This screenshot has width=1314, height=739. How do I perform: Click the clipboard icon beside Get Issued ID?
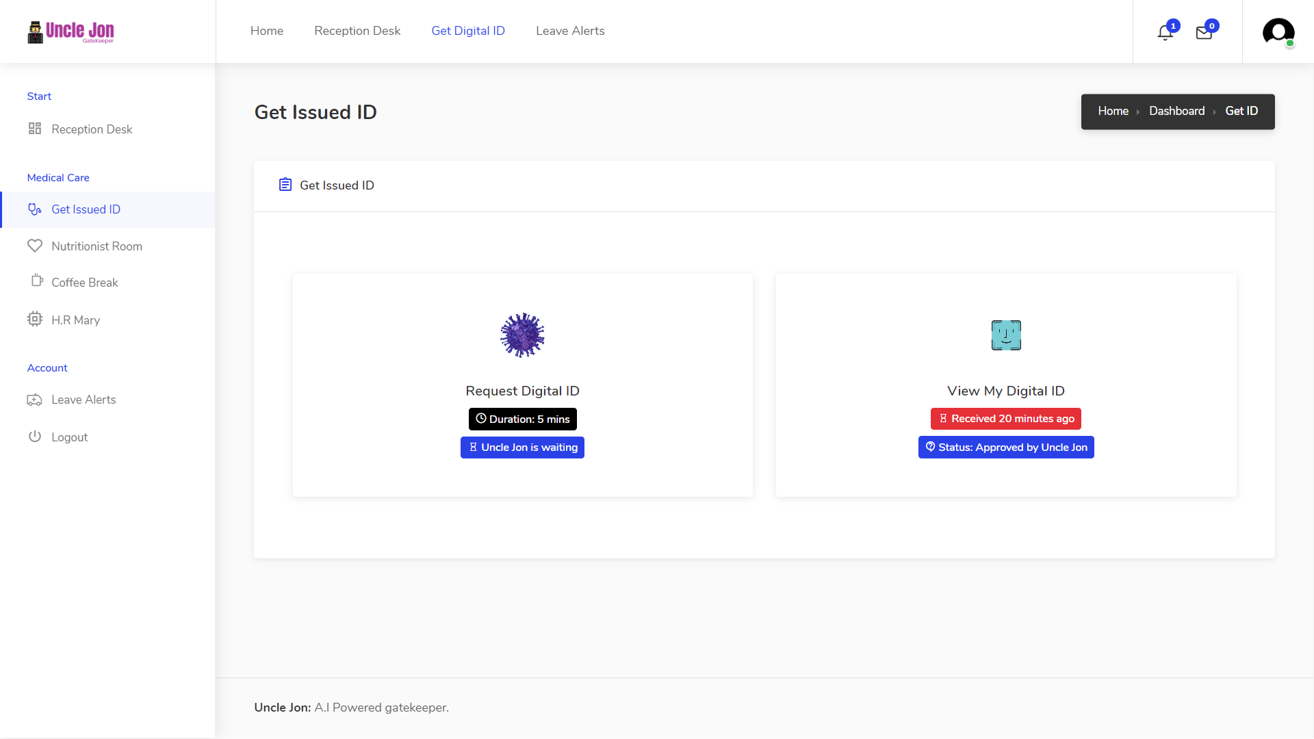285,185
